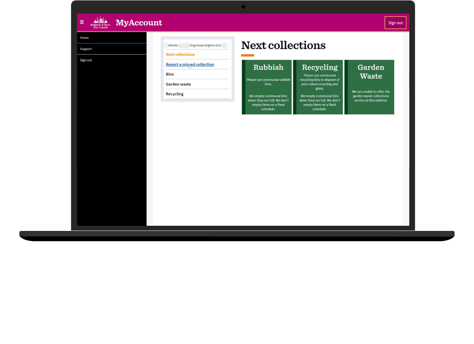Click the Rubbish collection card
The height and width of the screenshot is (344, 474).
tap(267, 87)
